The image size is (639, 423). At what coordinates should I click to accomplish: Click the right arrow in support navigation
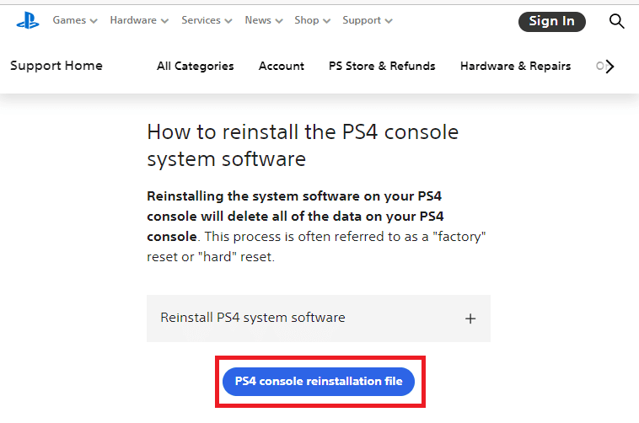tap(610, 66)
